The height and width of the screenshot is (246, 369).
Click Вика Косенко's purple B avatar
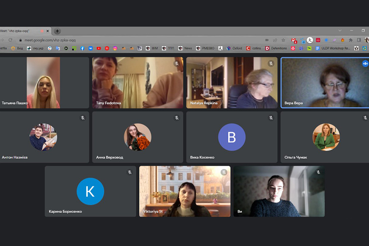click(232, 137)
